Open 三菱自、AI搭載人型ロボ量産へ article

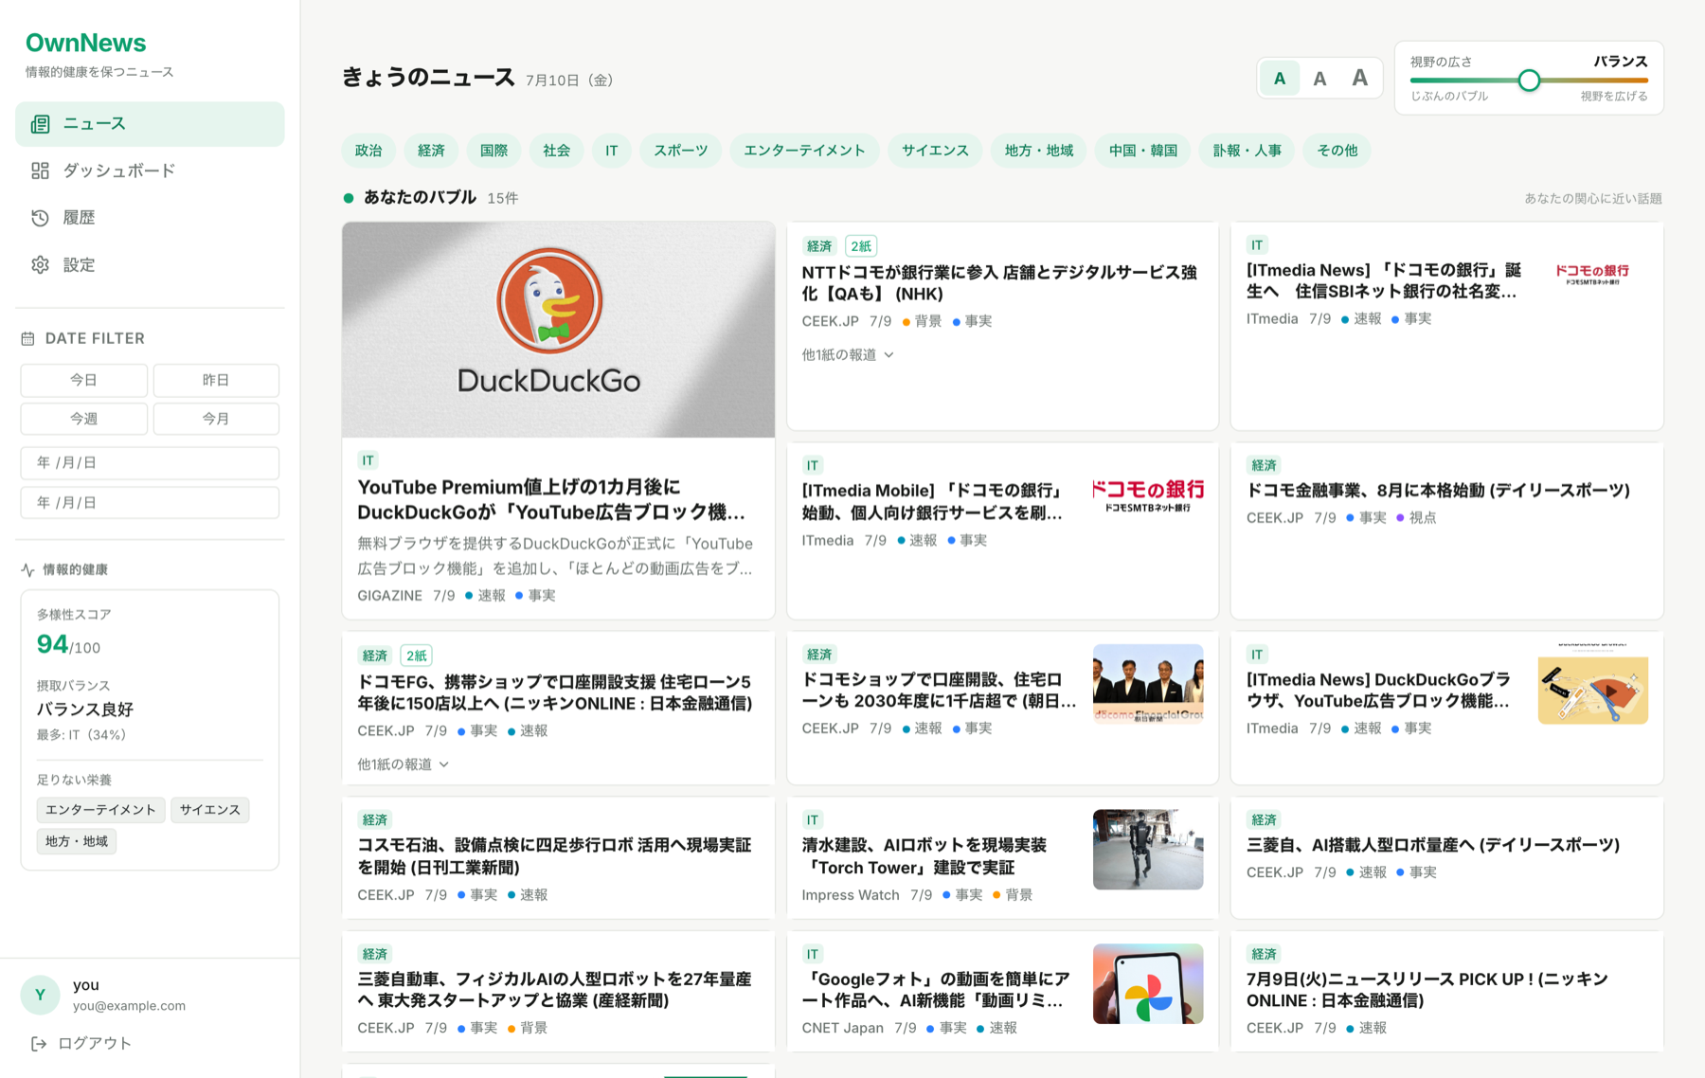tap(1433, 845)
